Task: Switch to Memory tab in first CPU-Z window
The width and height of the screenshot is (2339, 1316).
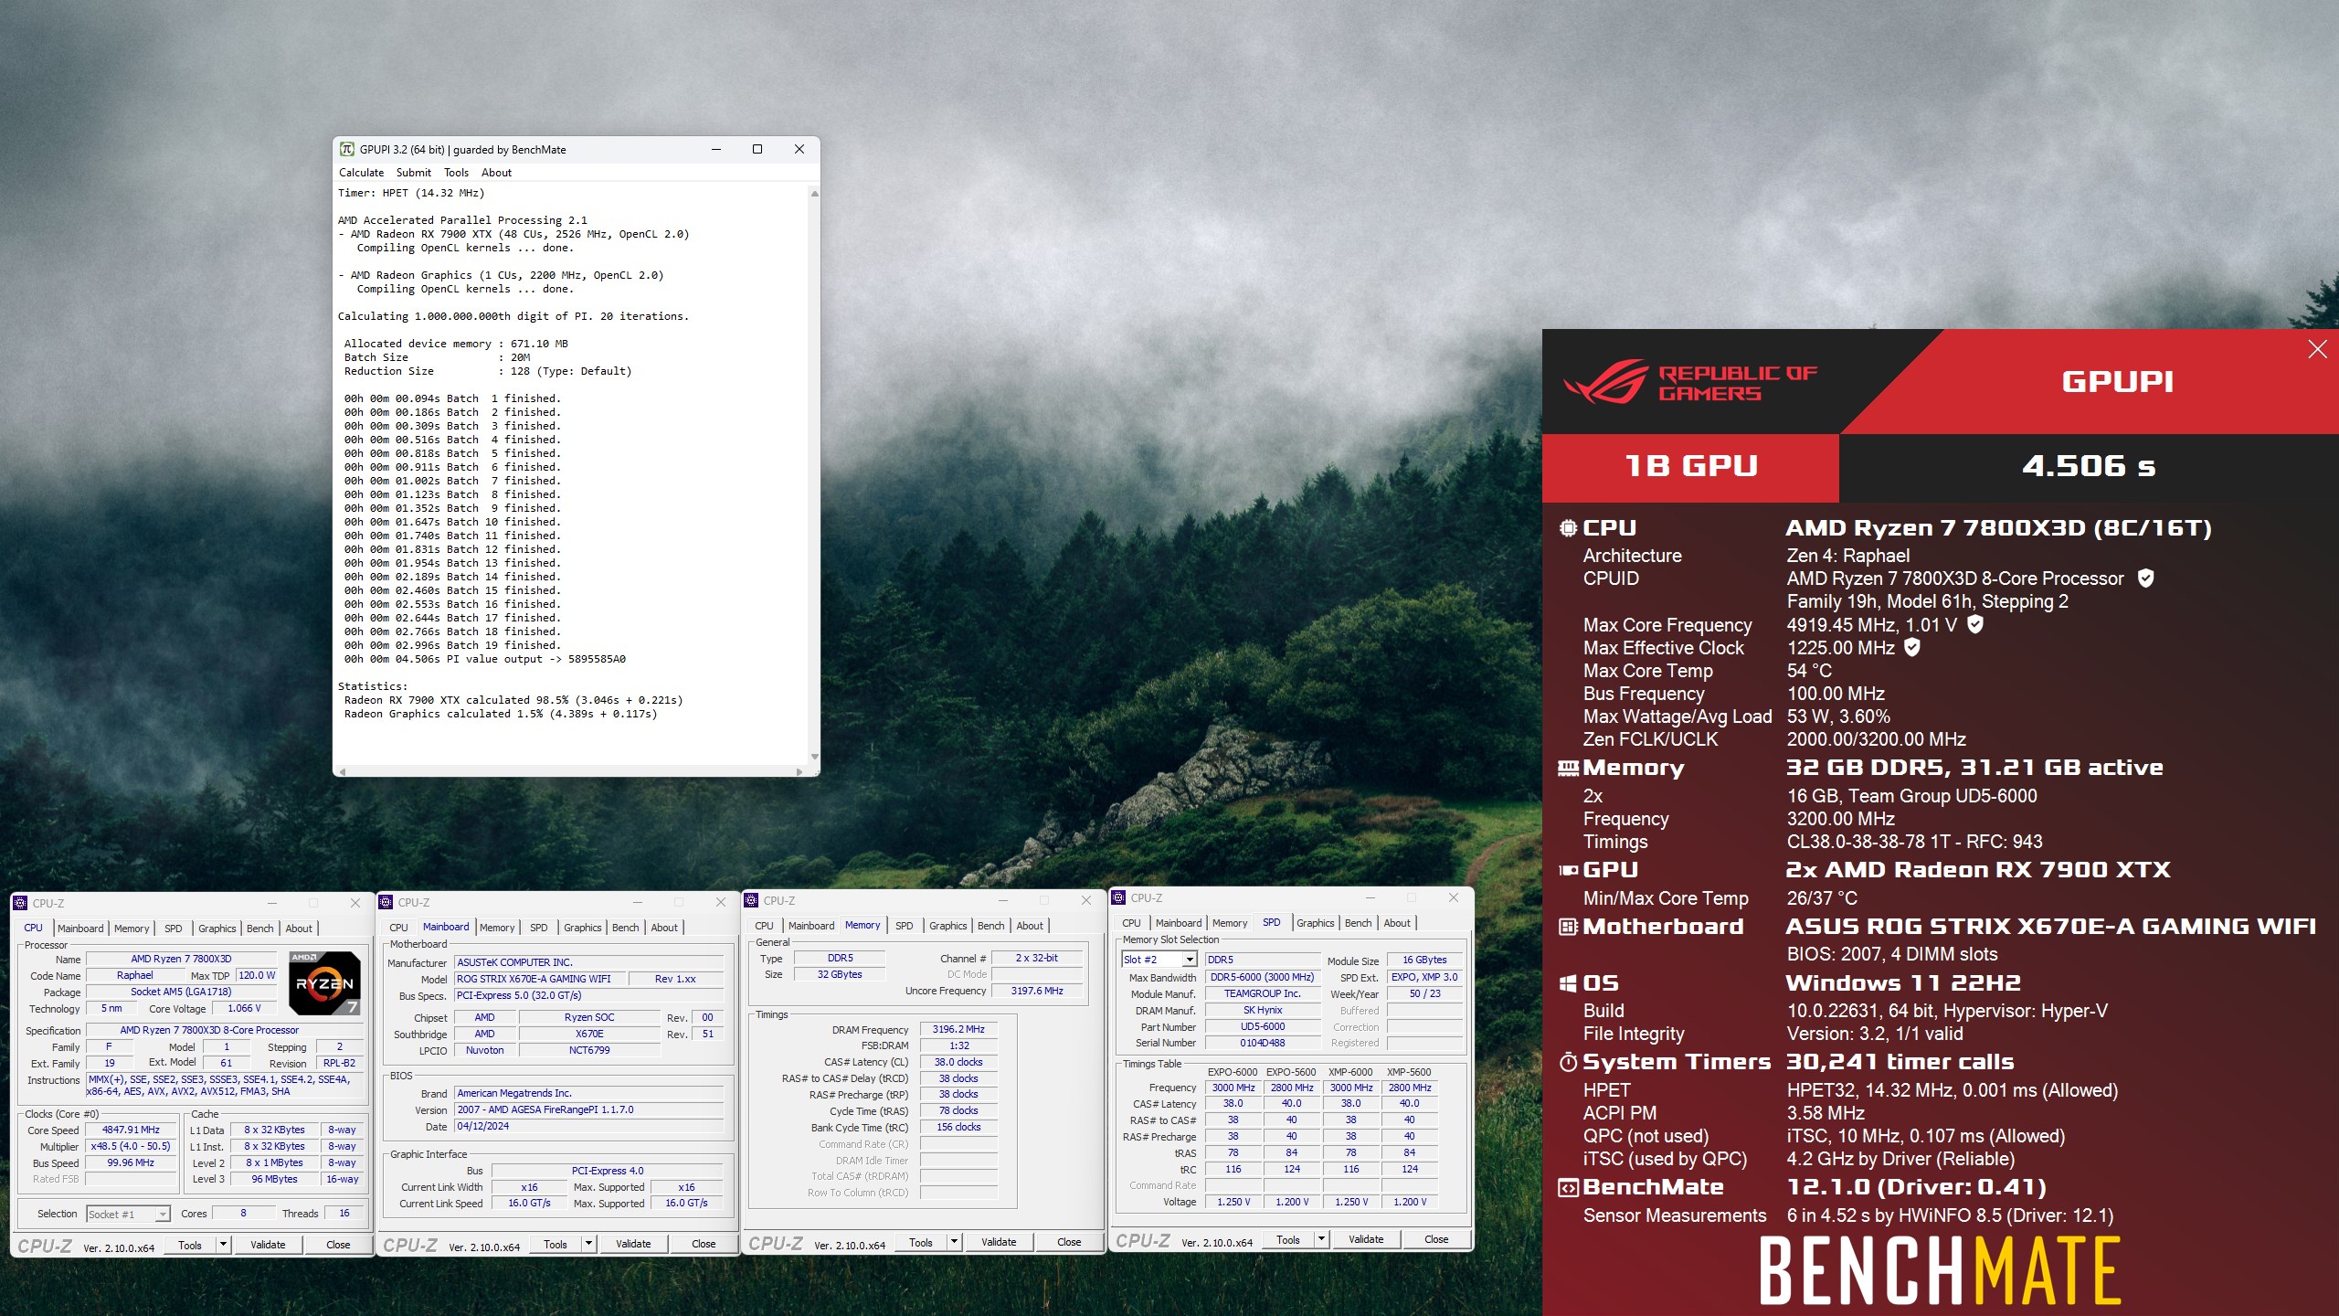Action: (132, 929)
